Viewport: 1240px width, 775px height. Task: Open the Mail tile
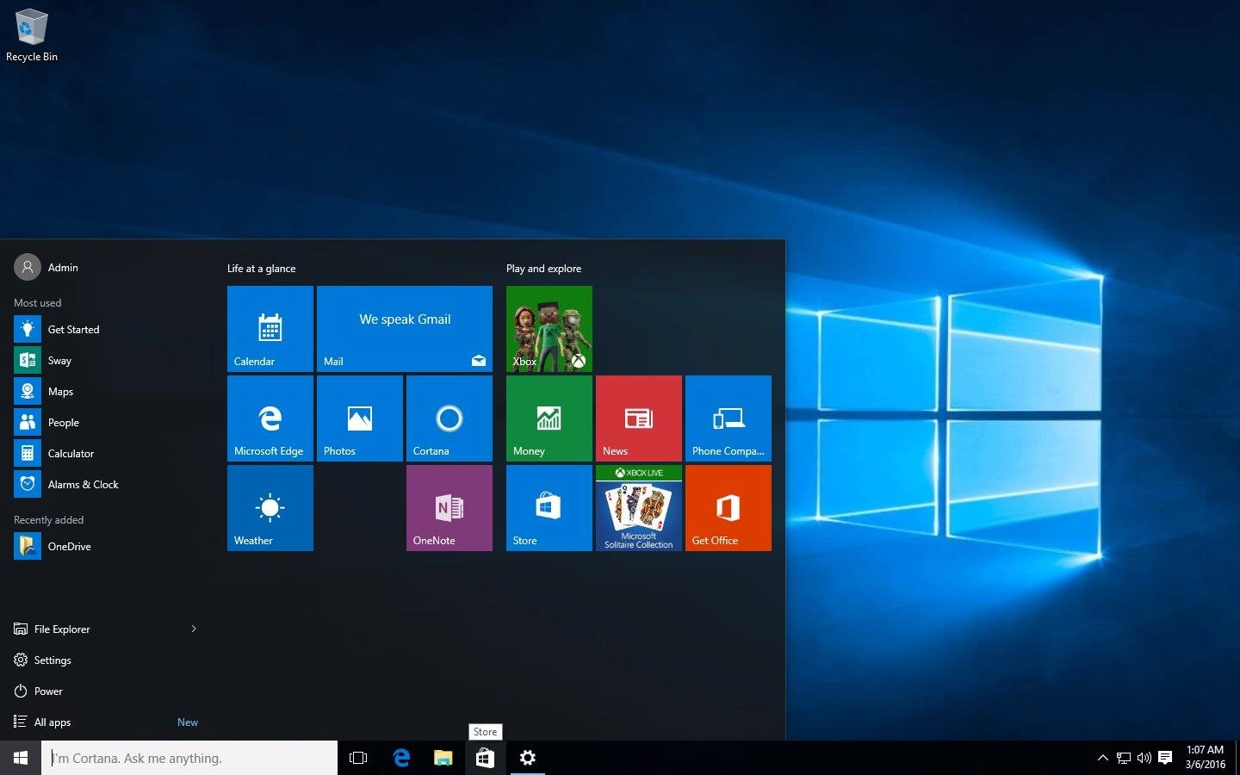click(405, 329)
